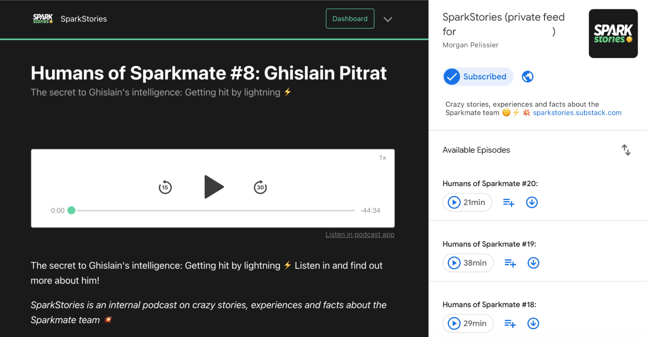
Task: Open the Humans of Sparkmate #20 title
Action: coord(490,184)
